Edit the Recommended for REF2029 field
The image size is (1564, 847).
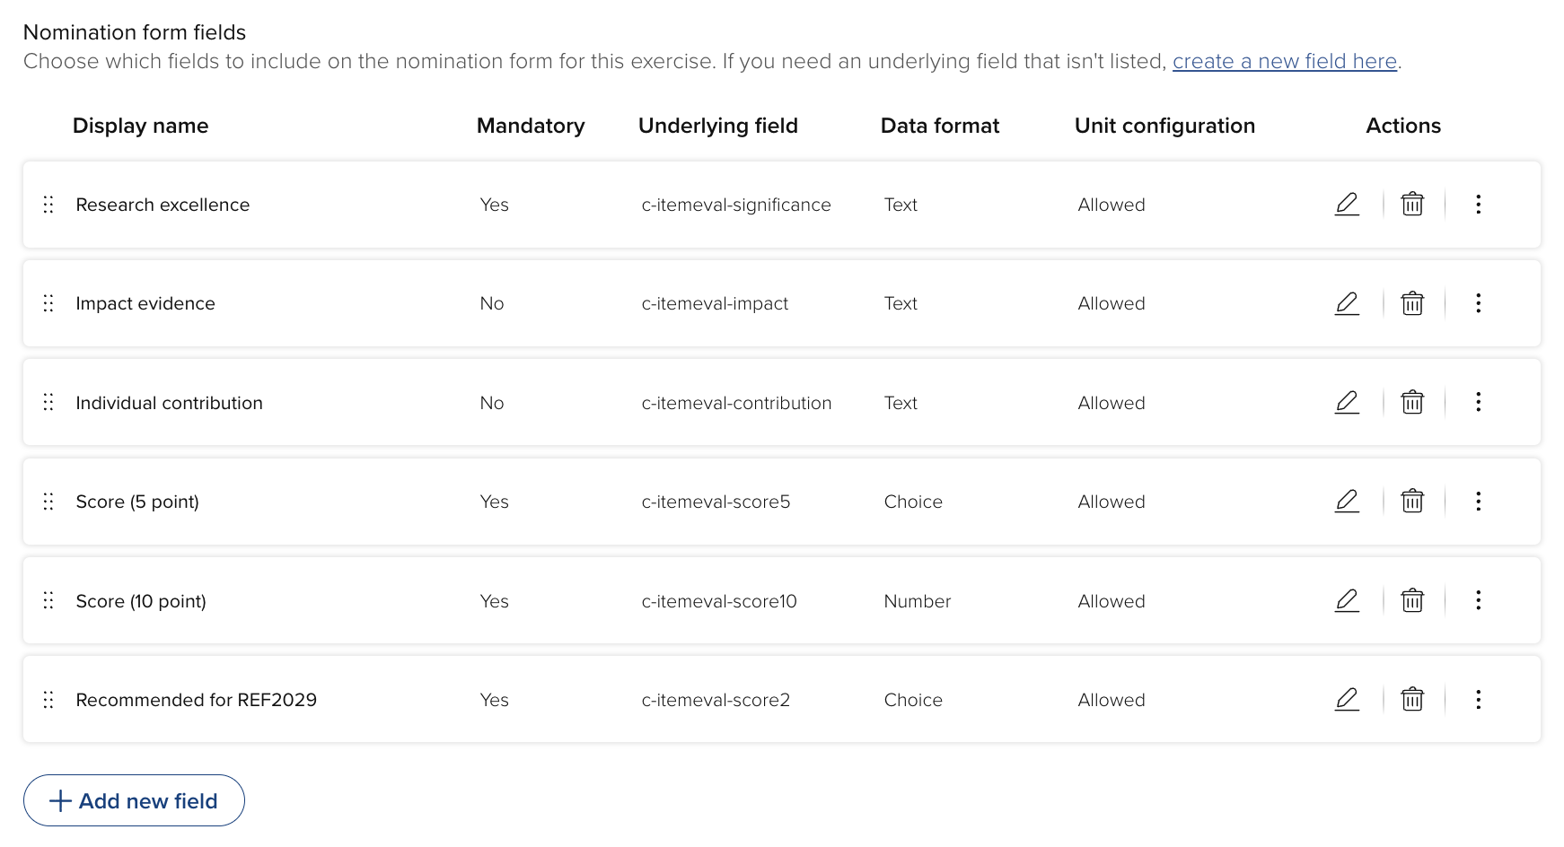pyautogui.click(x=1347, y=700)
